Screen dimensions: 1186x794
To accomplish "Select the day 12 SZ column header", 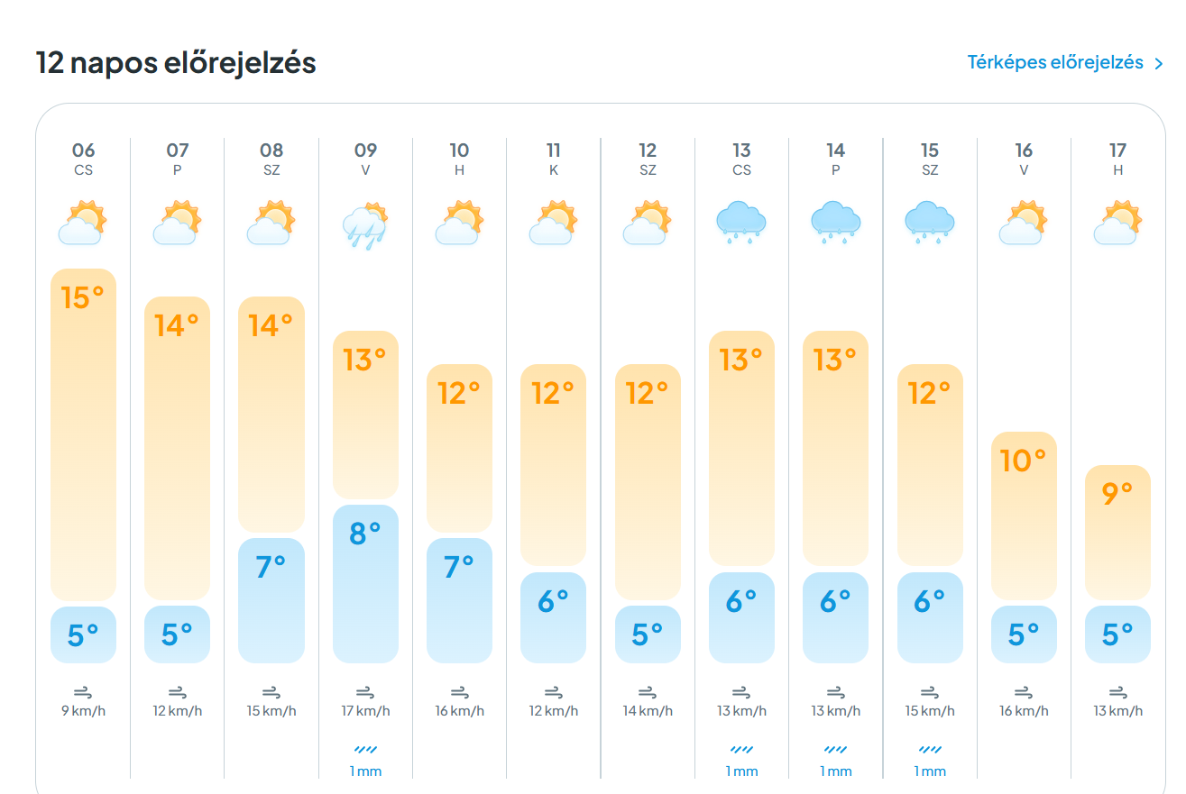I will [648, 159].
